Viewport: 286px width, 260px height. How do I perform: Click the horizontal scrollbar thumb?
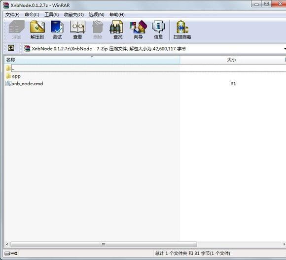(x=104, y=244)
